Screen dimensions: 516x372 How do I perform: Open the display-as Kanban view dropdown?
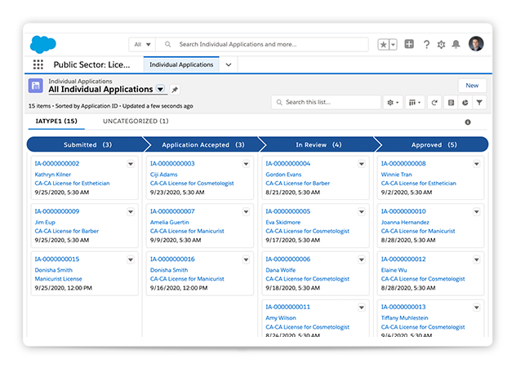415,103
